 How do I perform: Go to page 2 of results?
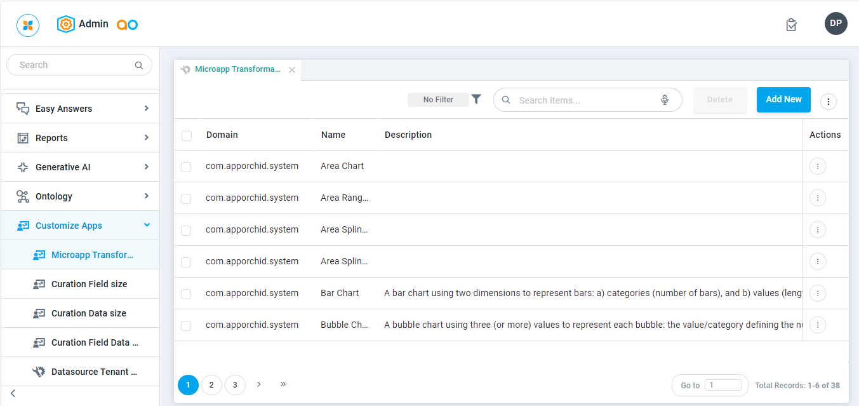(211, 384)
